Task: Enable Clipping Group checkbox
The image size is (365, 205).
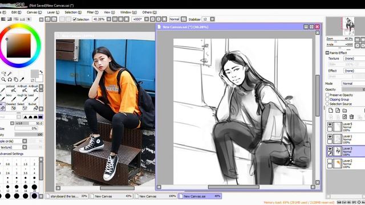Action: 327,99
